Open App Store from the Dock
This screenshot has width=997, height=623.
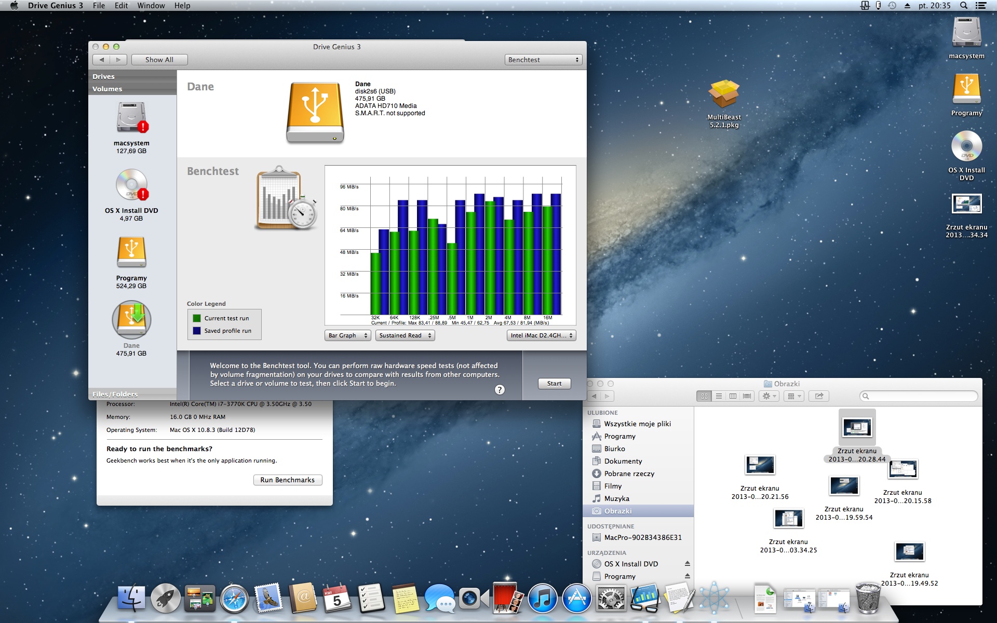coord(577,599)
